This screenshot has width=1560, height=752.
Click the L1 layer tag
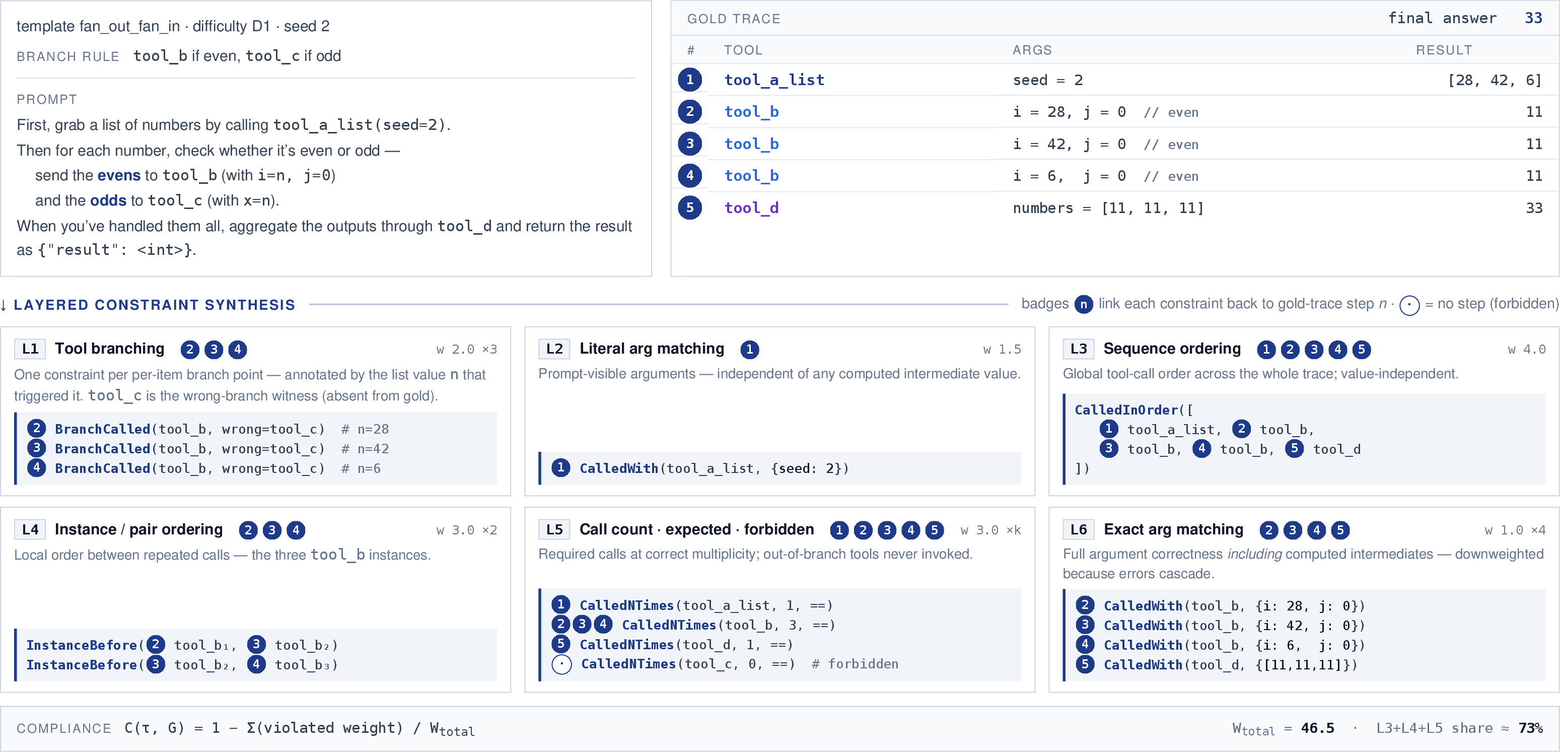tap(30, 349)
